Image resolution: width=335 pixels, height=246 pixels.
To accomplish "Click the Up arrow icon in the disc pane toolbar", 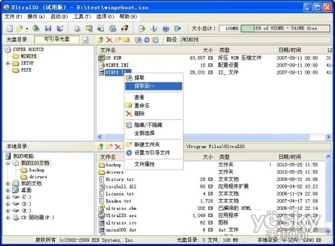I will [100, 40].
